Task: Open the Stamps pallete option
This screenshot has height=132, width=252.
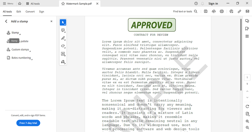Action: click(x=17, y=41)
